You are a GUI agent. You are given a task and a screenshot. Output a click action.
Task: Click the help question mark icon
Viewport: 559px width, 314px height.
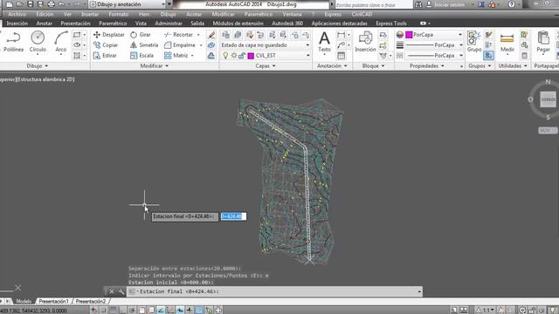[x=512, y=4]
